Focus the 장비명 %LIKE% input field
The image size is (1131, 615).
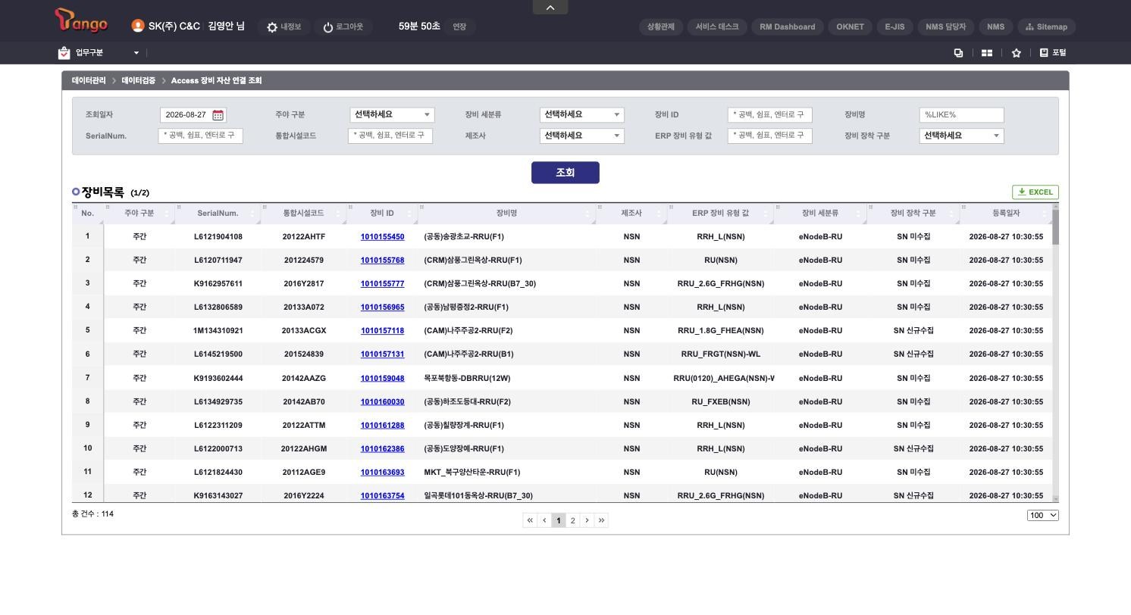click(961, 115)
